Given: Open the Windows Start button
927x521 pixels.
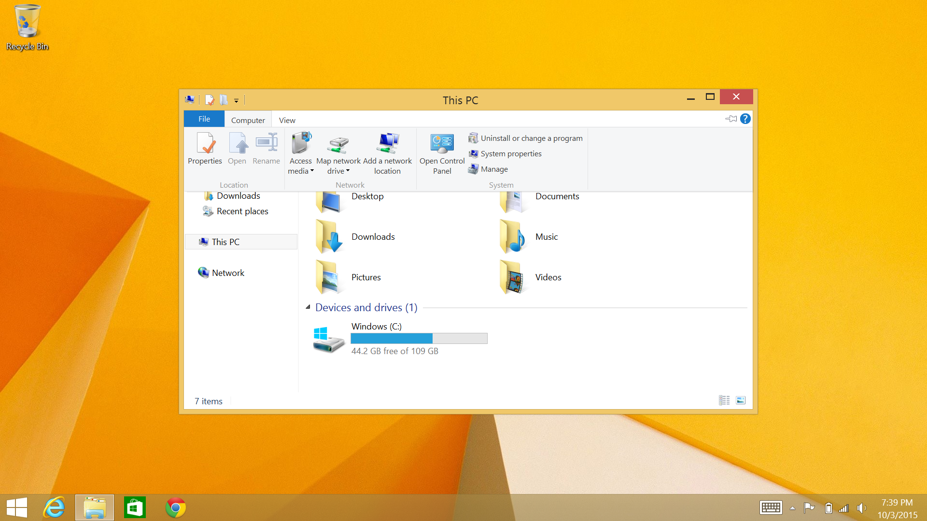Looking at the screenshot, I should tap(17, 508).
